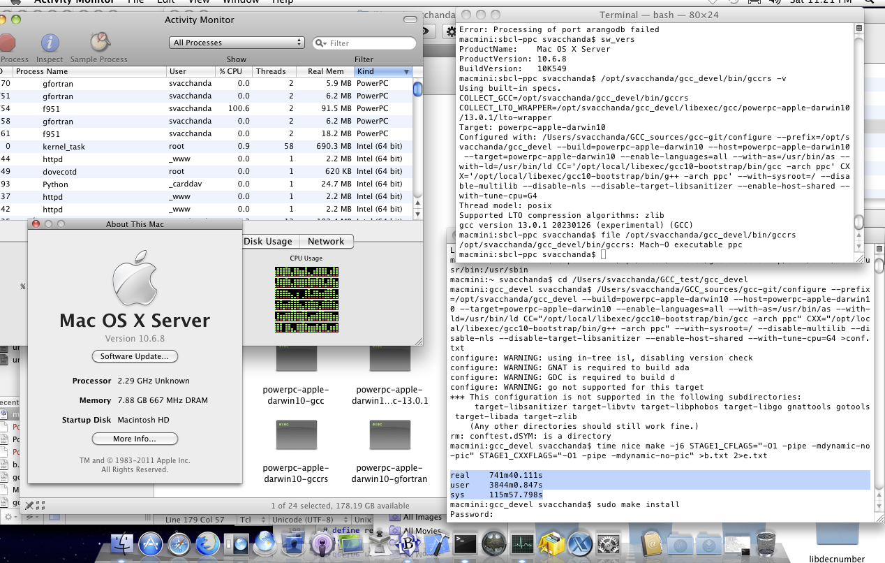Click the Terminal — bash — 80×24 title
This screenshot has width=885, height=563.
point(659,15)
